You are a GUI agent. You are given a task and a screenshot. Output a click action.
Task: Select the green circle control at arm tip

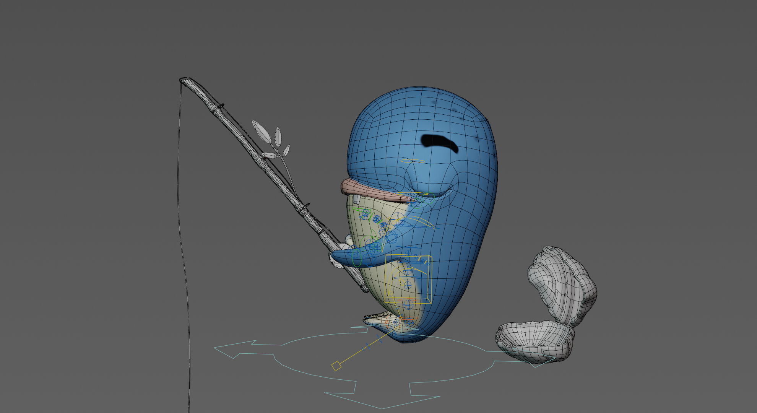pos(357,259)
